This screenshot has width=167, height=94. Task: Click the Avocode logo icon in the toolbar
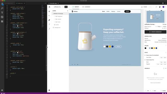[x=49, y=7]
